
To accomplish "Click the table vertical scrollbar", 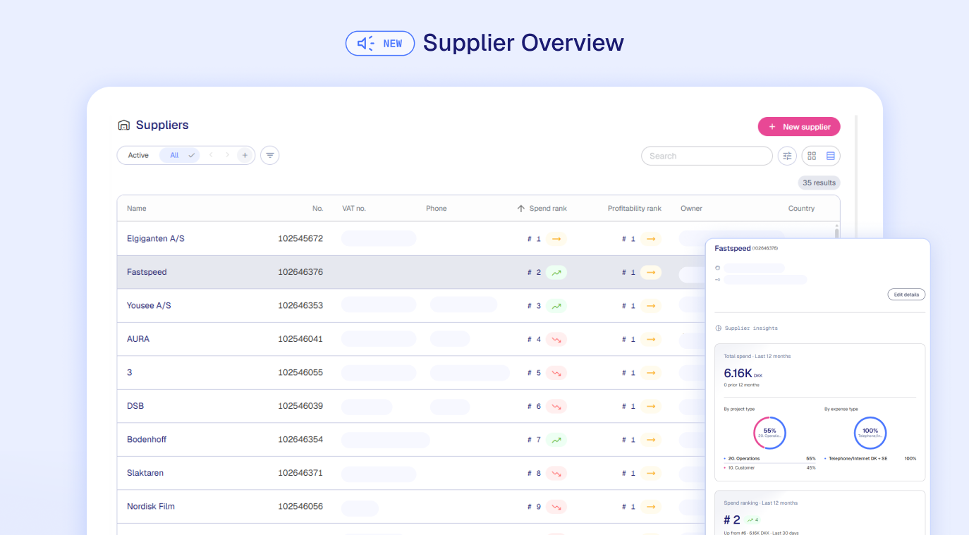I will tap(837, 233).
